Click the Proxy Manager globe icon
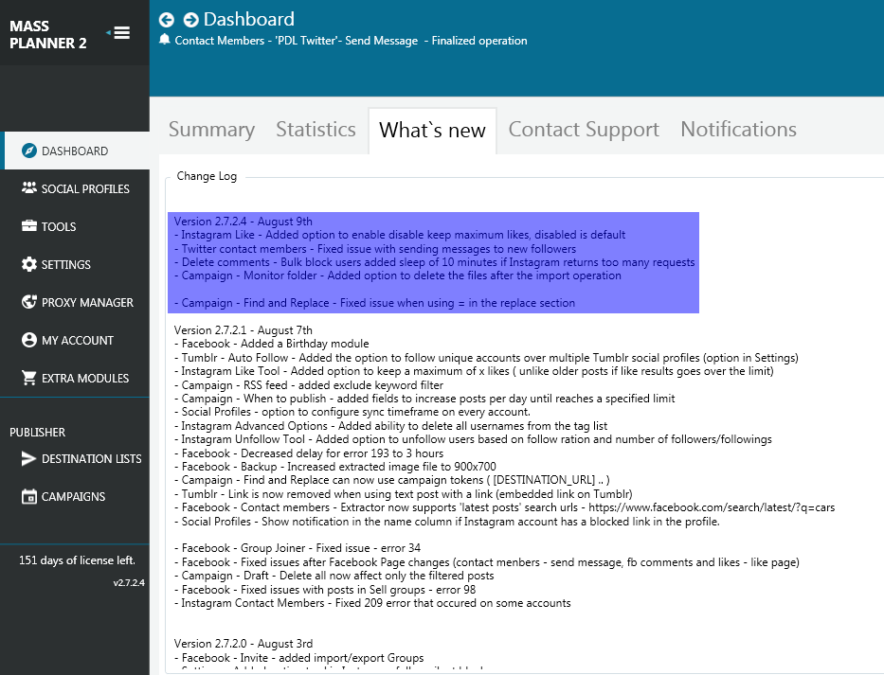 (28, 302)
